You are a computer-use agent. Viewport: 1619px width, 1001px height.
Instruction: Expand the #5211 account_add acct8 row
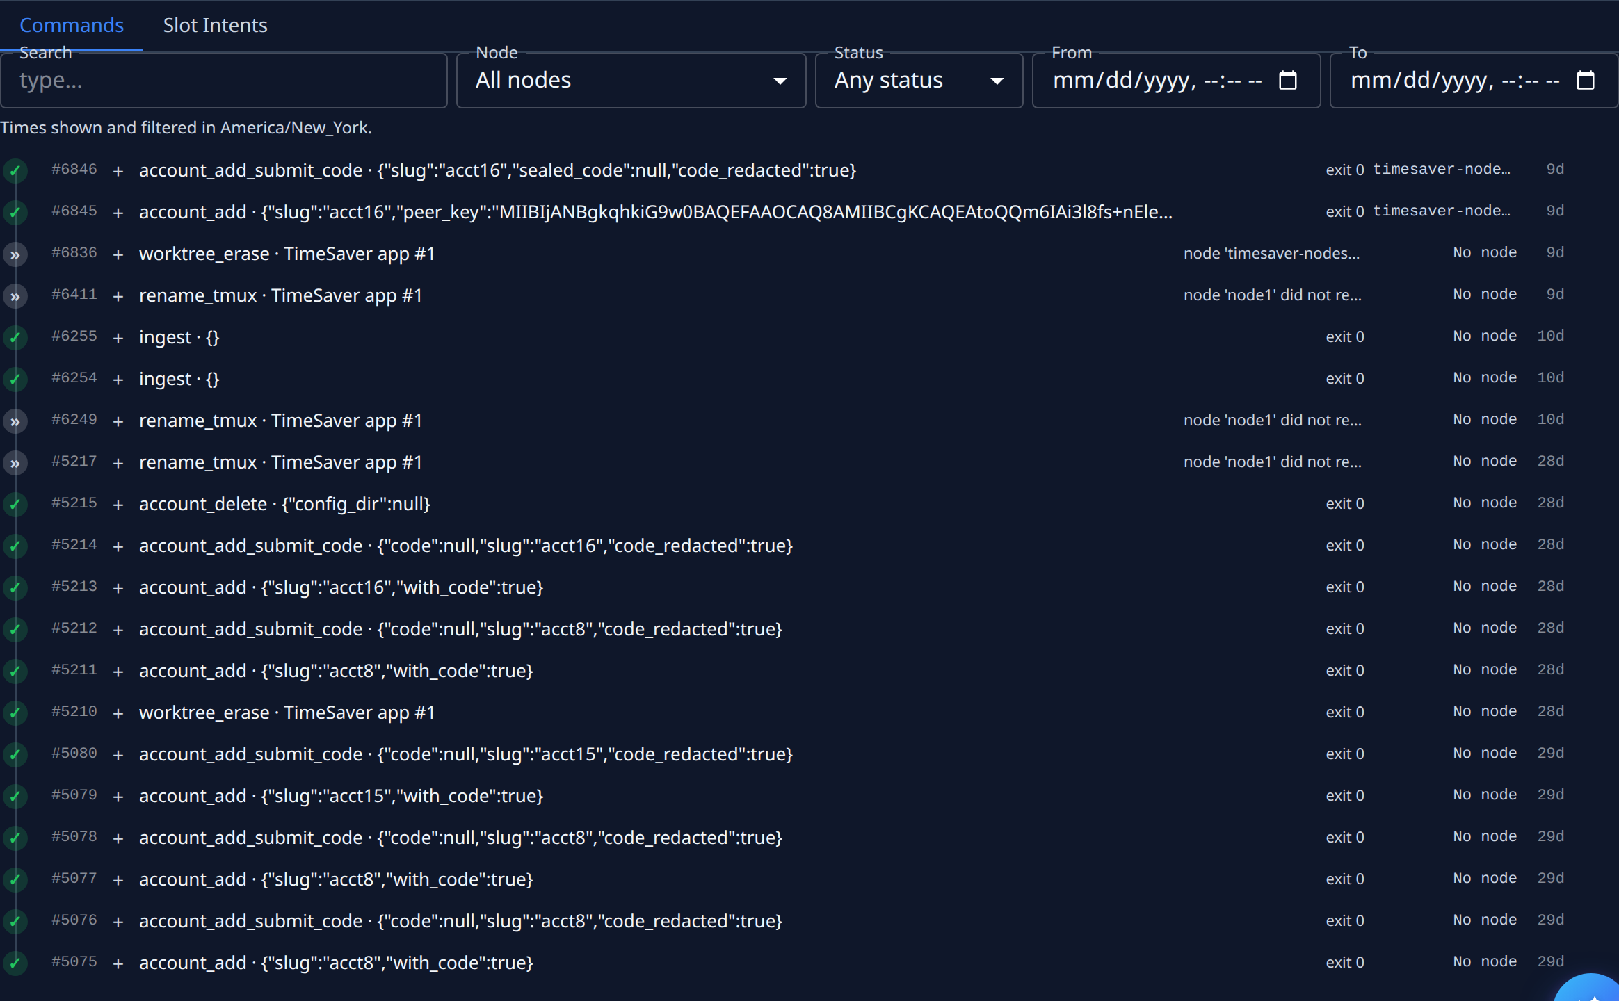(118, 672)
